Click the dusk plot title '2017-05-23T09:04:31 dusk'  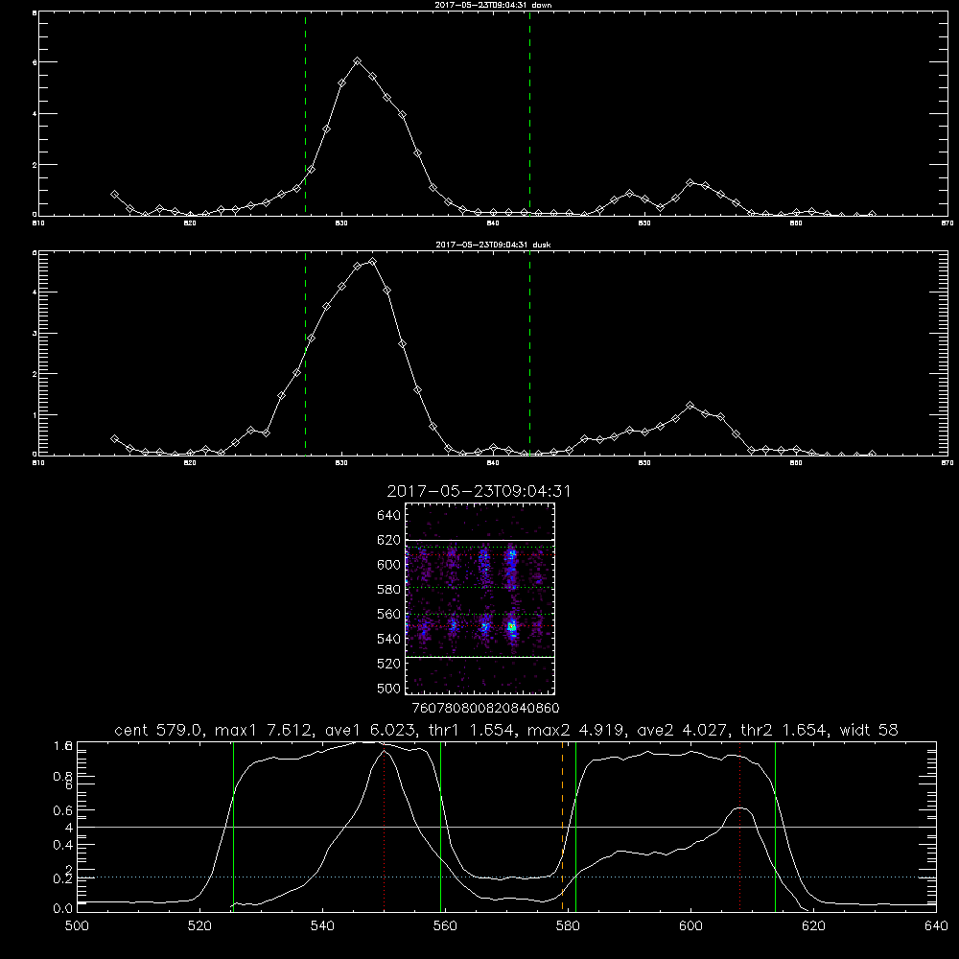(493, 245)
